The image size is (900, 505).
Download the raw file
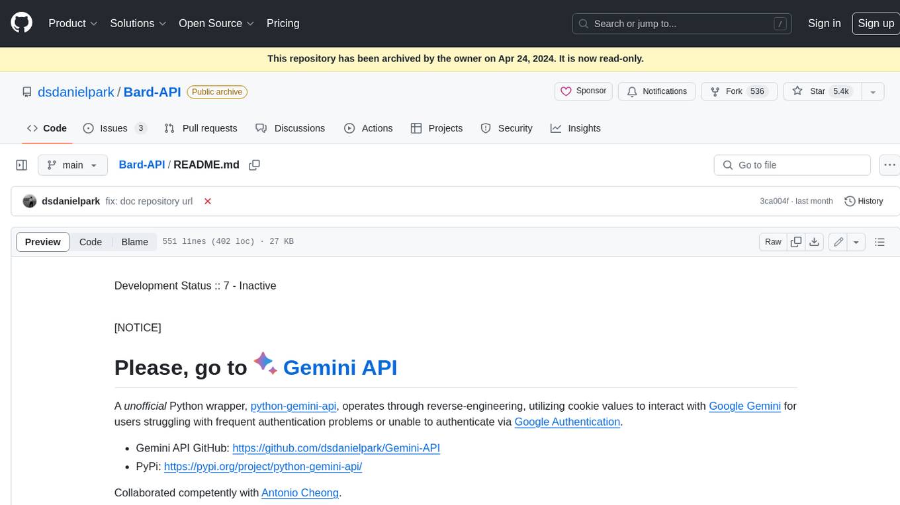[815, 242]
